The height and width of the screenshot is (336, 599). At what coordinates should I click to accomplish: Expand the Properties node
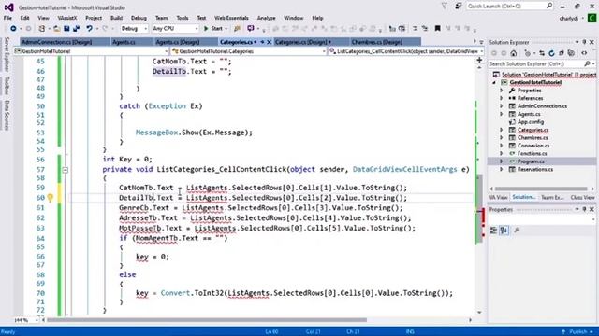point(502,91)
